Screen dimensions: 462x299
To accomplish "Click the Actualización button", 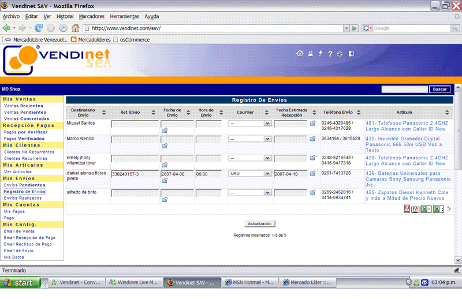I will 259,223.
